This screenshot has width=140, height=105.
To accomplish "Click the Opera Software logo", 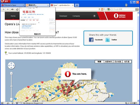I will 120,16.
